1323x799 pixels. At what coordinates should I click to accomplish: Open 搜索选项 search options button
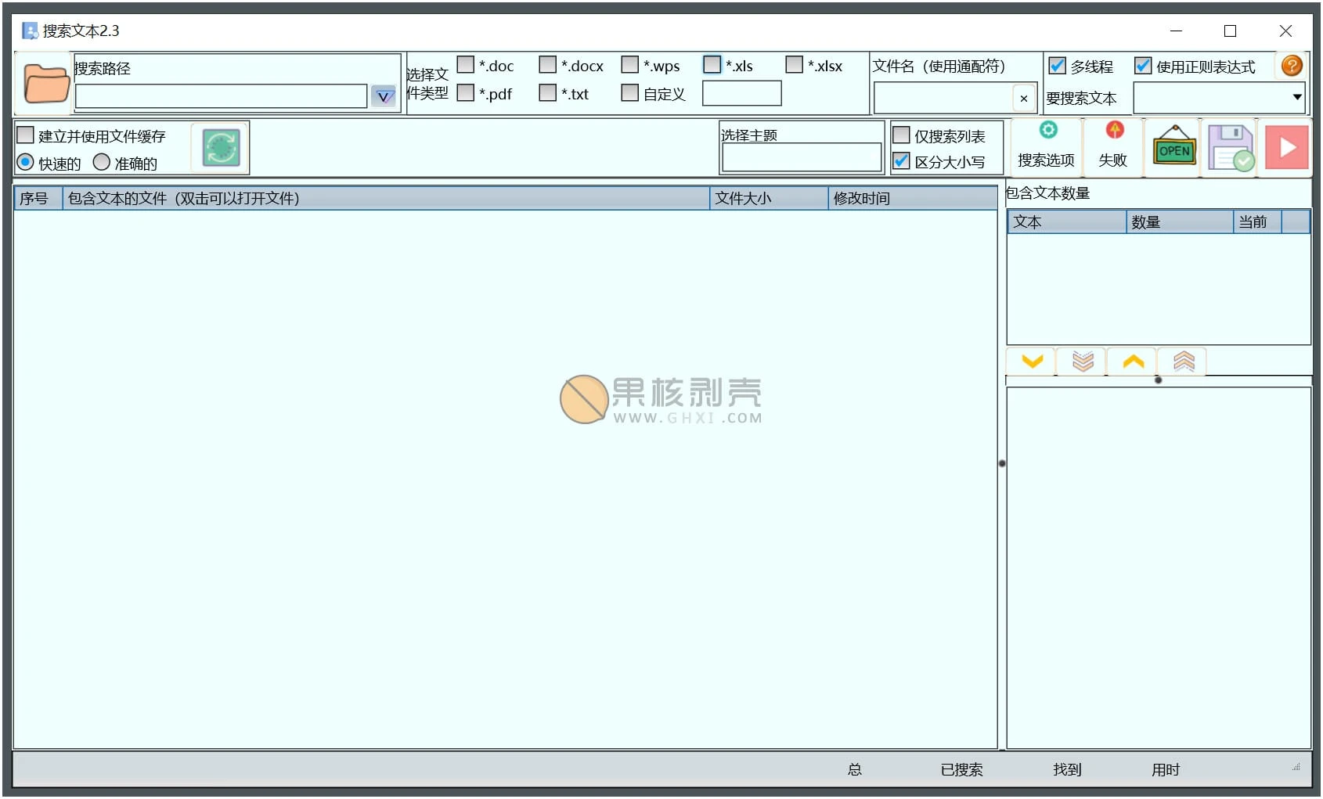tap(1047, 146)
